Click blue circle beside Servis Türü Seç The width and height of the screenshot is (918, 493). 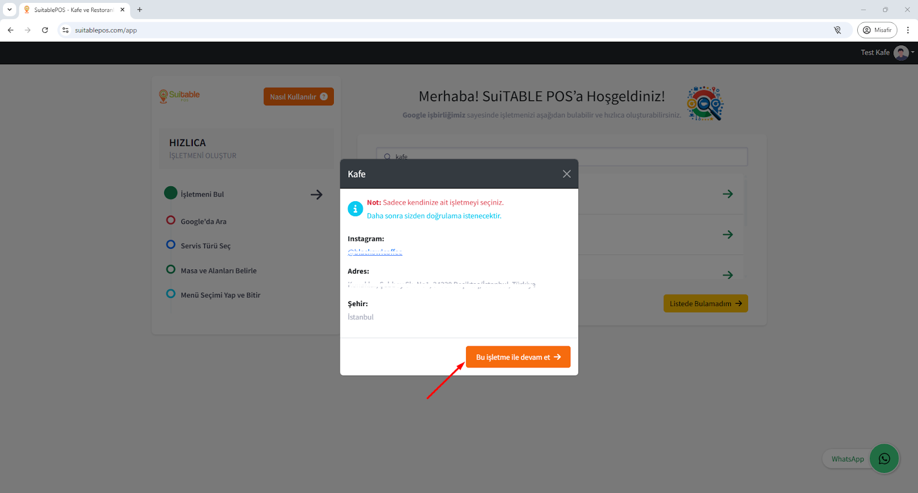click(x=170, y=245)
